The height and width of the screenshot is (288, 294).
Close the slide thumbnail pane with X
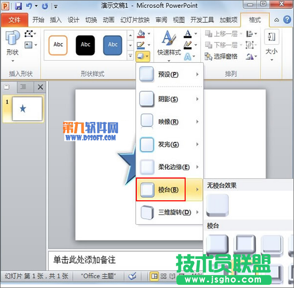[40, 87]
